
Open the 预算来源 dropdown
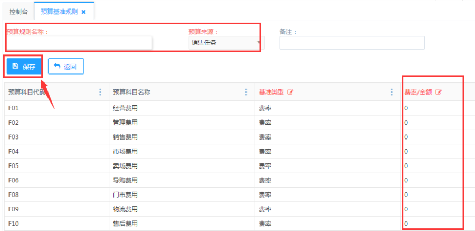225,43
